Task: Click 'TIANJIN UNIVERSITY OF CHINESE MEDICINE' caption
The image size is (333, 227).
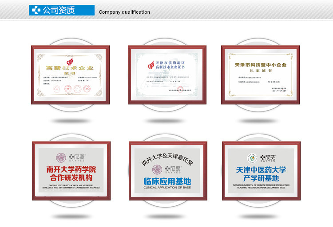Action: (x=261, y=185)
